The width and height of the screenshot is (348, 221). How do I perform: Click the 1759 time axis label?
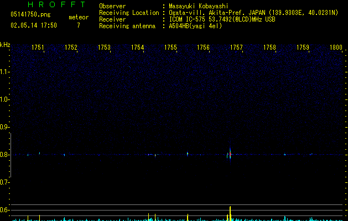tap(303, 48)
